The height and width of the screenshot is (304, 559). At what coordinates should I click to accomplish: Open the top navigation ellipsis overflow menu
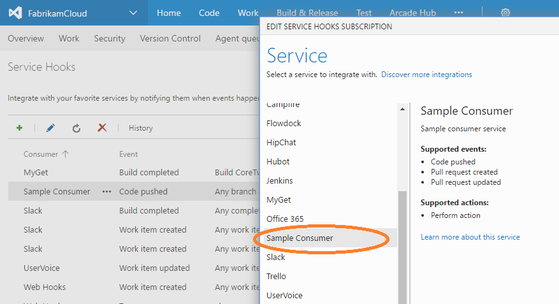tap(459, 13)
